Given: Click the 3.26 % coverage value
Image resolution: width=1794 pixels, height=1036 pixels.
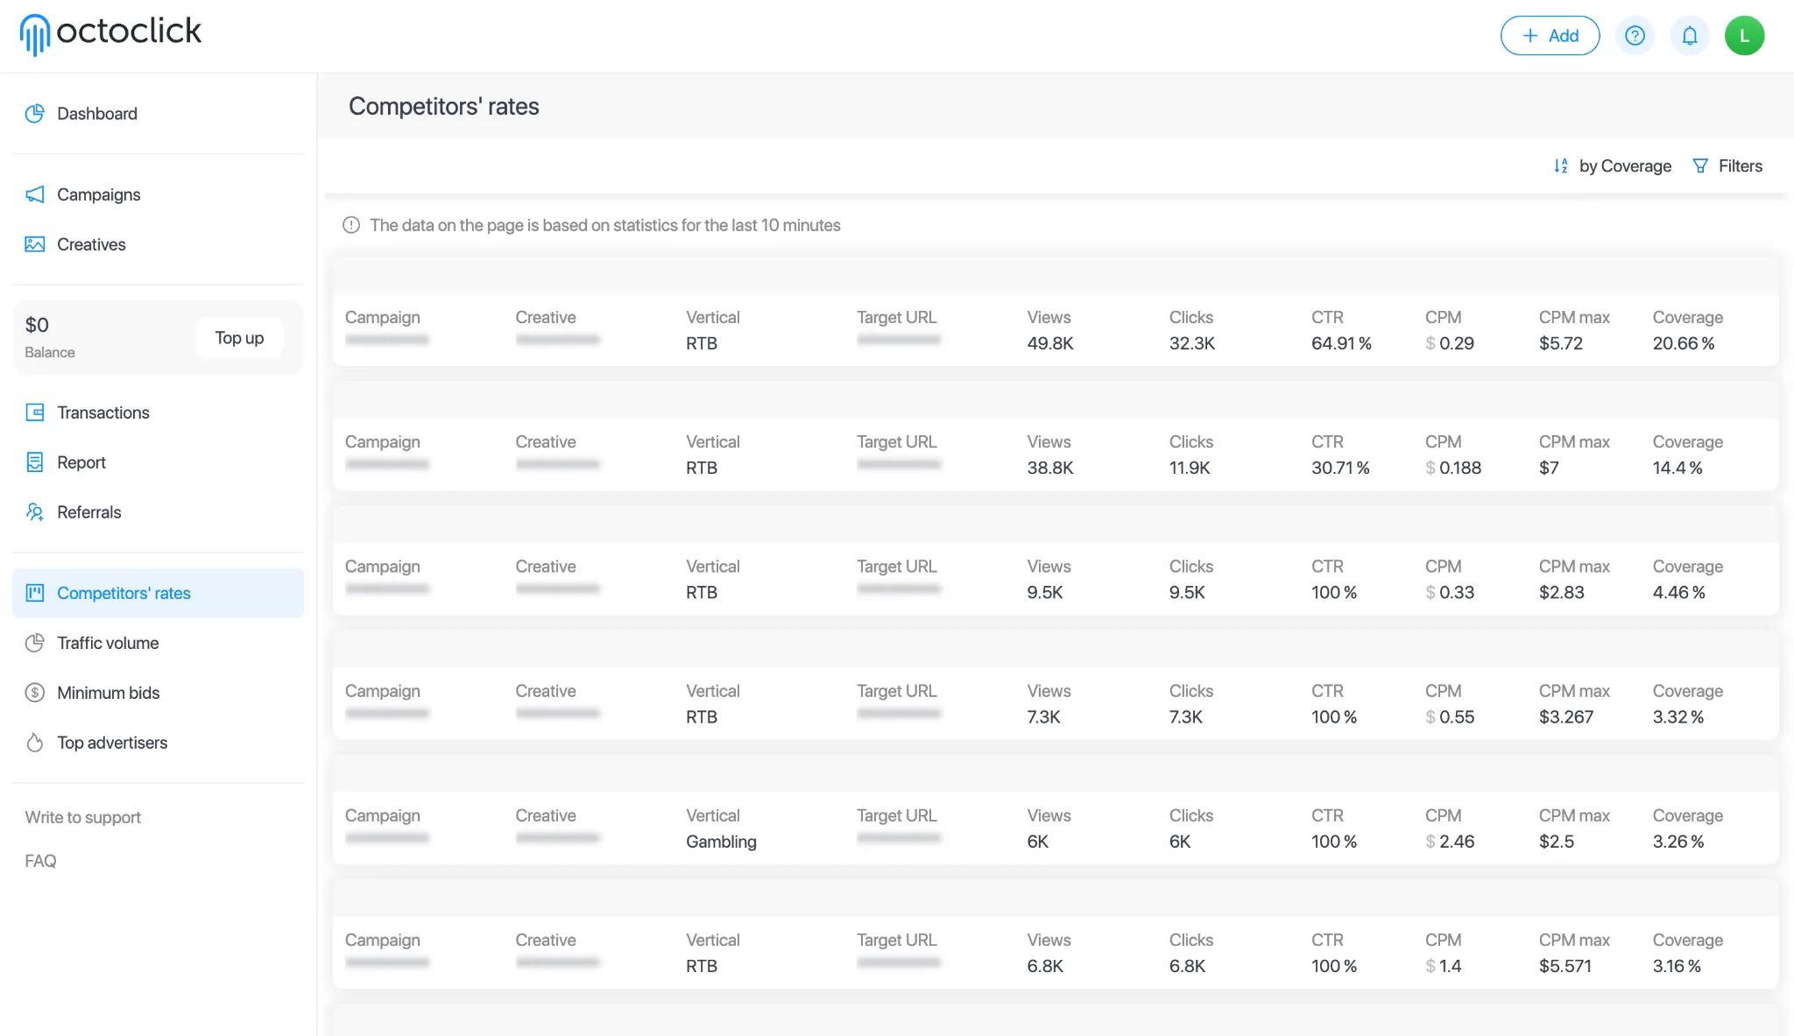Looking at the screenshot, I should [x=1678, y=842].
